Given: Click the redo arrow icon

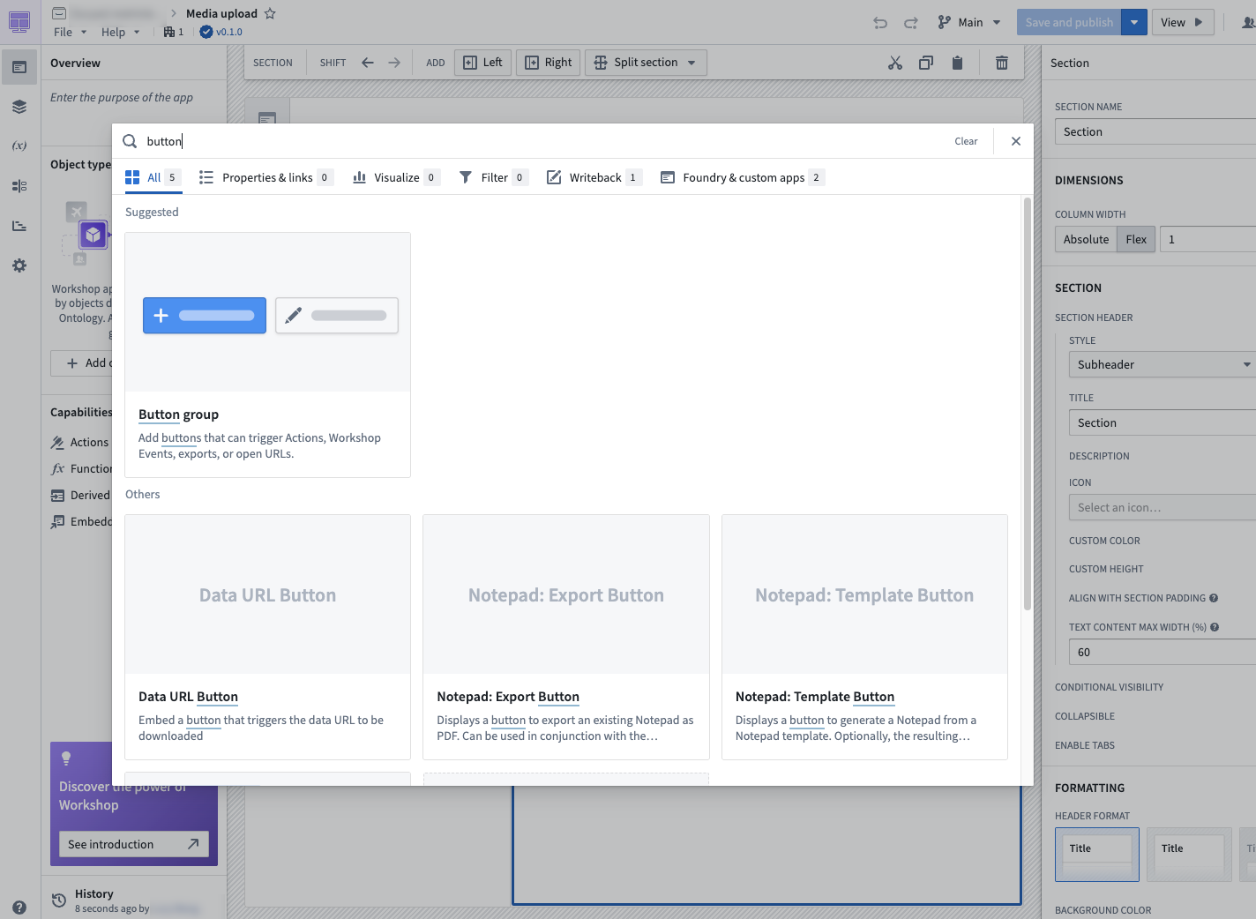Looking at the screenshot, I should (x=910, y=23).
